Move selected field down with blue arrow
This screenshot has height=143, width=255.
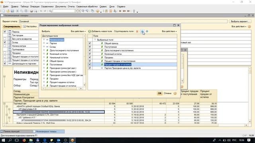147,31
